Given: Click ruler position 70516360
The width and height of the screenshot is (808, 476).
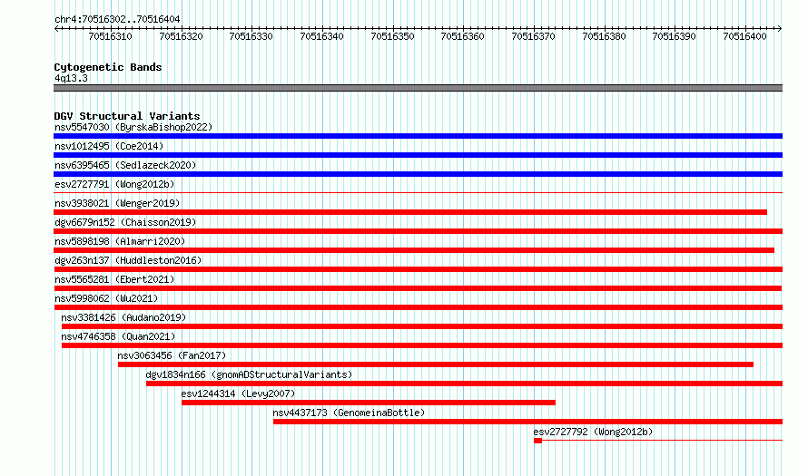Looking at the screenshot, I should (462, 36).
